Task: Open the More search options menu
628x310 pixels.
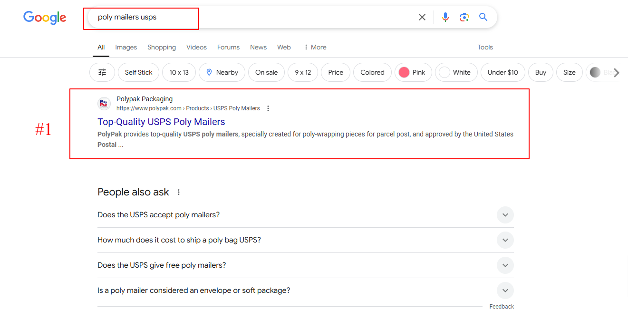Action: pos(315,47)
